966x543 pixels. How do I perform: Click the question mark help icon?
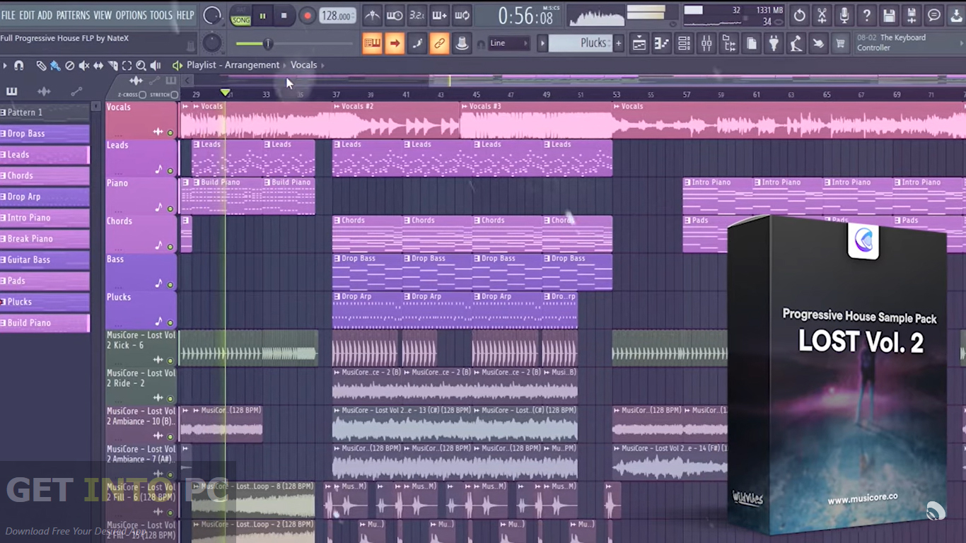(x=866, y=15)
